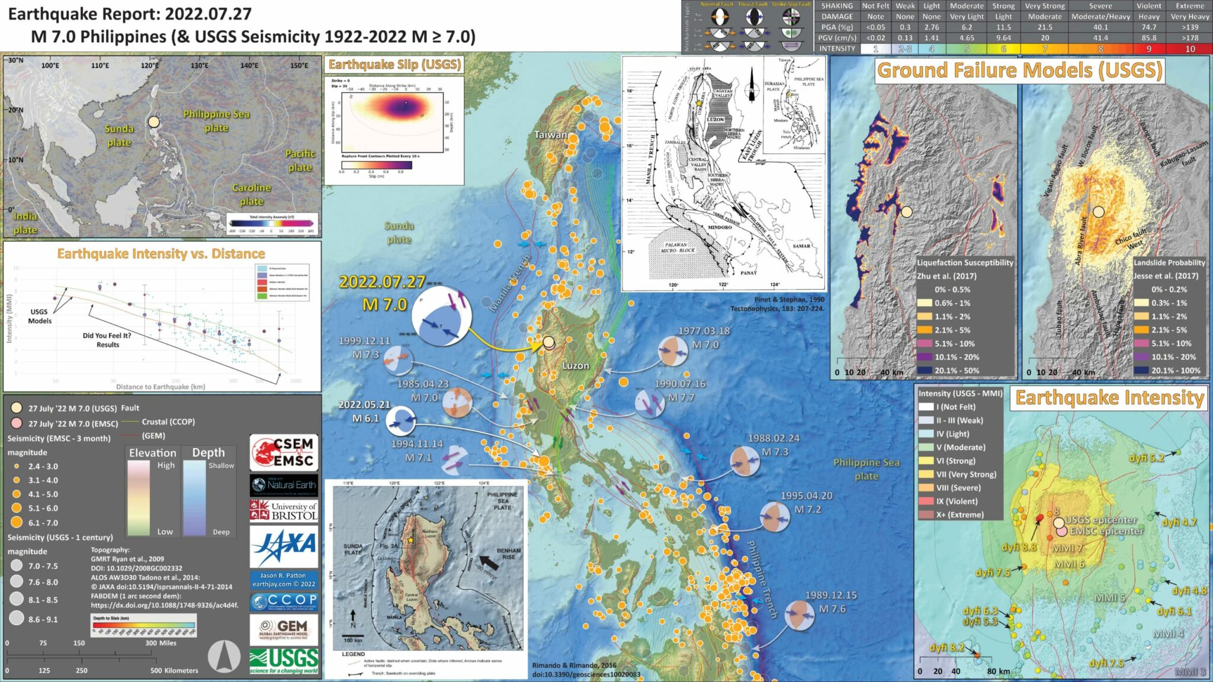Screen dimensions: 1213x682
Task: Click the 6.1 - 7.0 magnitude legend circle
Action: point(17,522)
